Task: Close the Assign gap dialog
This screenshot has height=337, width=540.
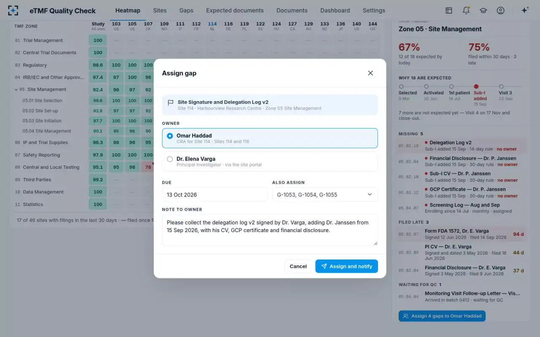Action: tap(370, 73)
